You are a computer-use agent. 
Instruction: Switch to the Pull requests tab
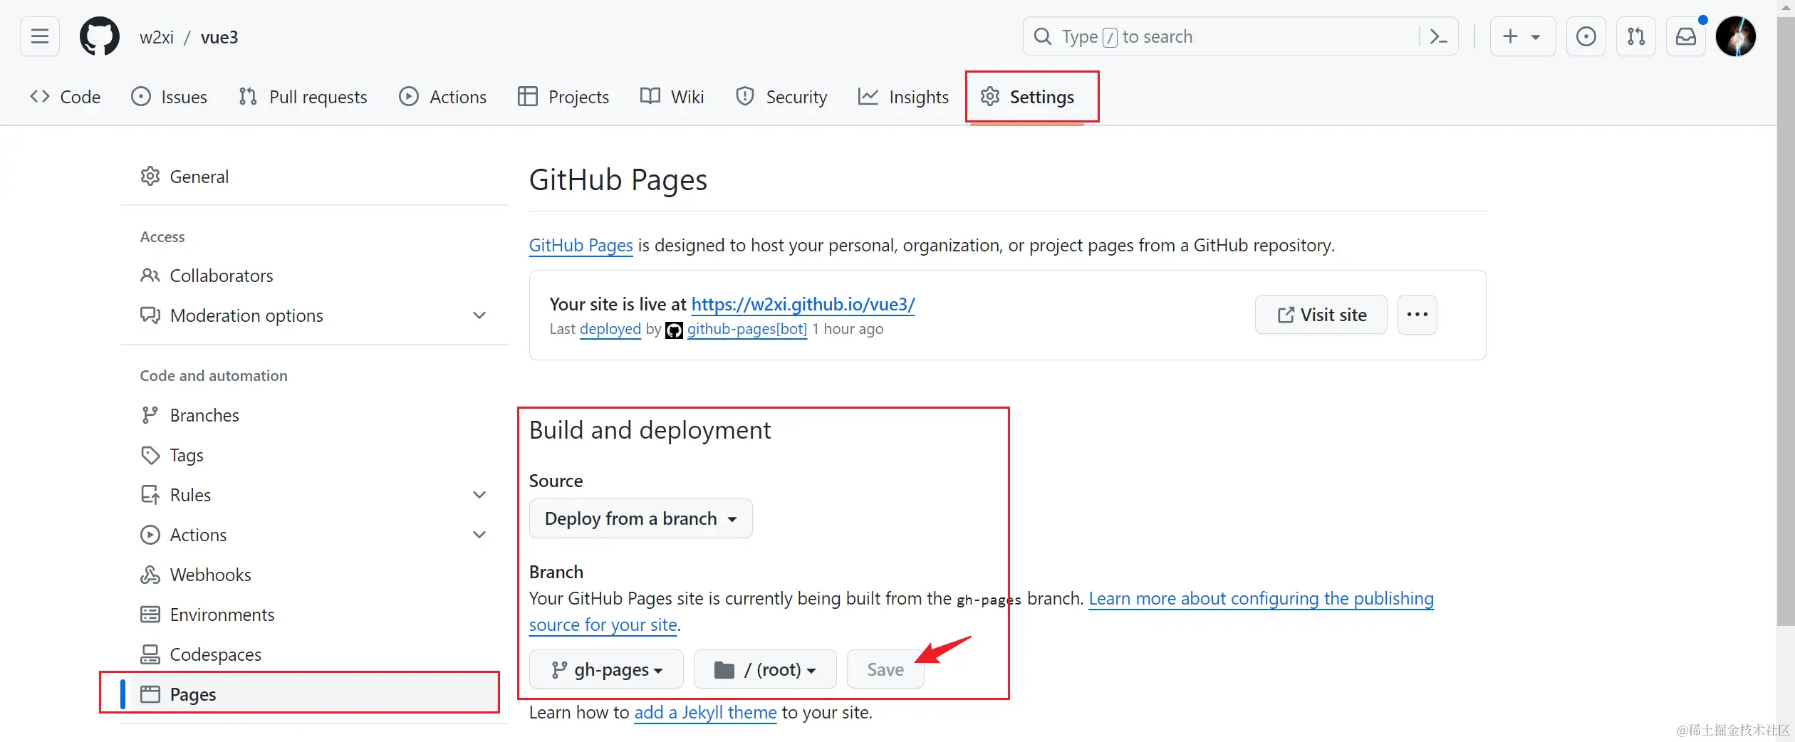[x=303, y=97]
